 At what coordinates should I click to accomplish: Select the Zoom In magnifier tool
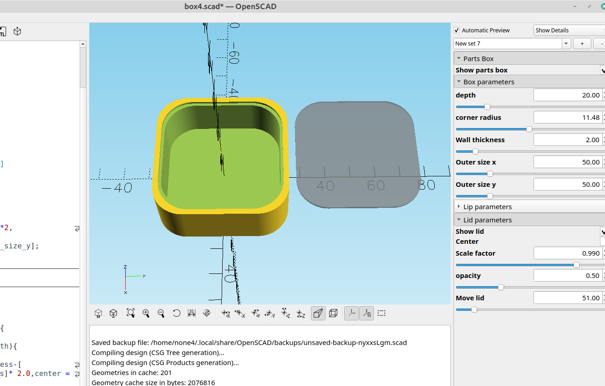[146, 313]
